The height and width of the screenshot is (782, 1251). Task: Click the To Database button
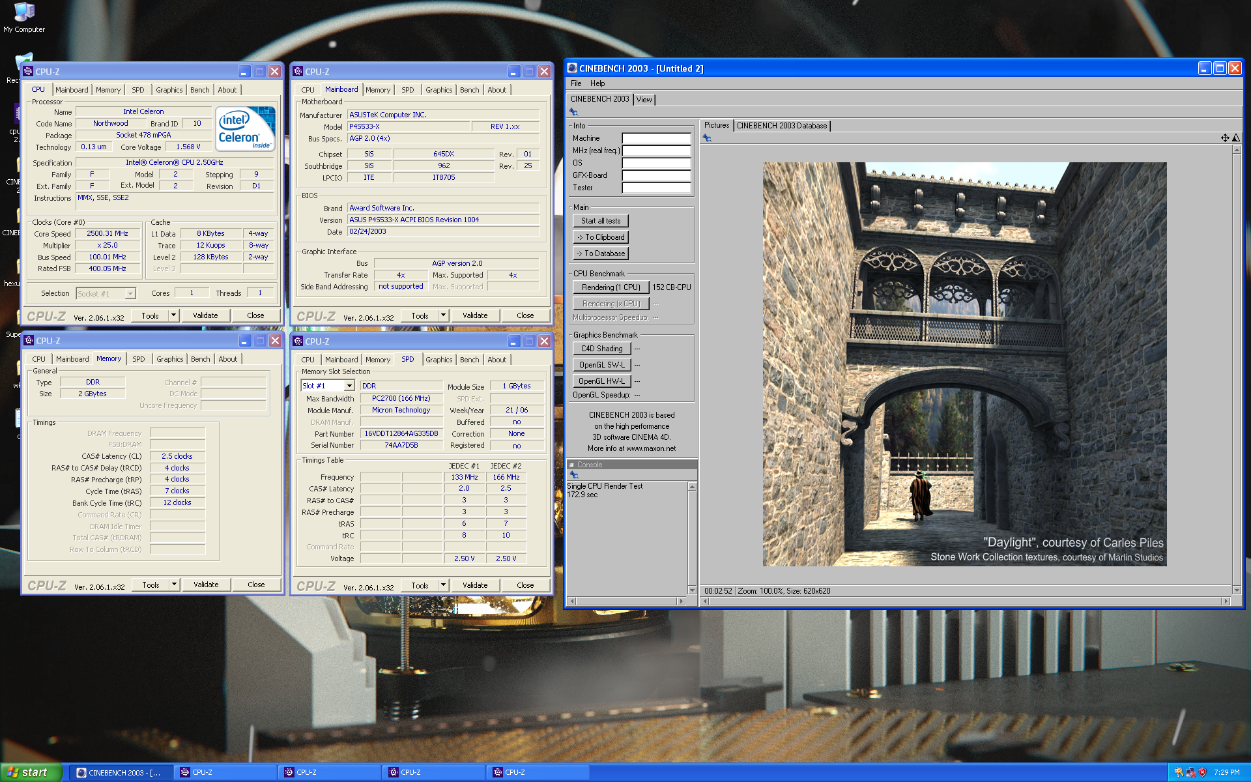click(601, 253)
